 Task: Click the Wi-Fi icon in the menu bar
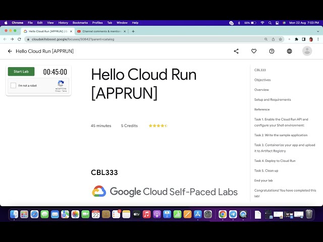[x=262, y=23]
